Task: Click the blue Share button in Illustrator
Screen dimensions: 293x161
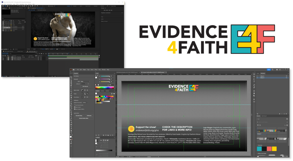Action: pos(269,70)
